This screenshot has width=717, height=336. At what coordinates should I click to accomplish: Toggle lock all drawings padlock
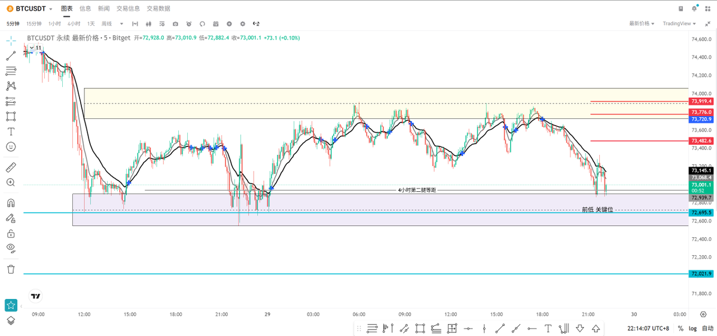point(11,234)
